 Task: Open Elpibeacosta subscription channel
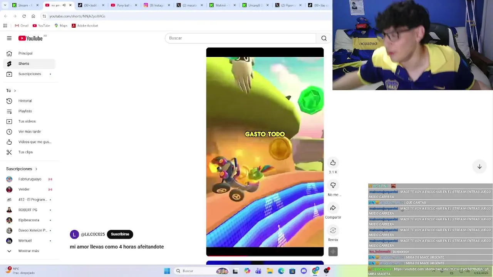click(x=29, y=220)
